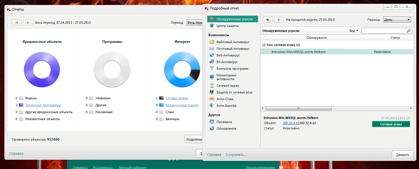
Task: Click Неактивно status cell in list row
Action: pyautogui.click(x=382, y=52)
